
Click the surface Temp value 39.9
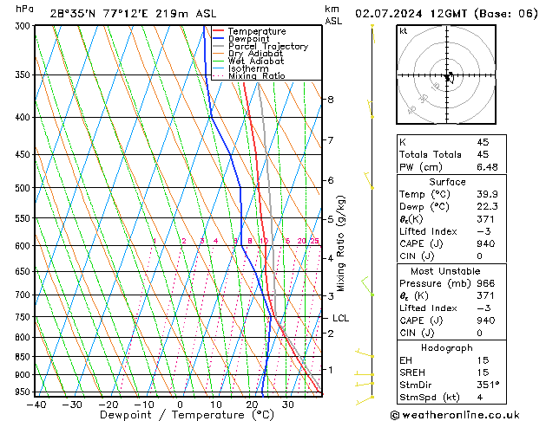(x=487, y=194)
